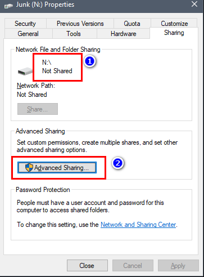Viewport: 204px width, 277px height.
Task: Click the Cancel button
Action: [x=133, y=266]
